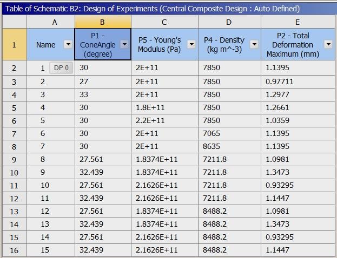Screen dimensions: 337x258
Task: Select deformation 1.1395 in row 2
Action: (x=298, y=68)
